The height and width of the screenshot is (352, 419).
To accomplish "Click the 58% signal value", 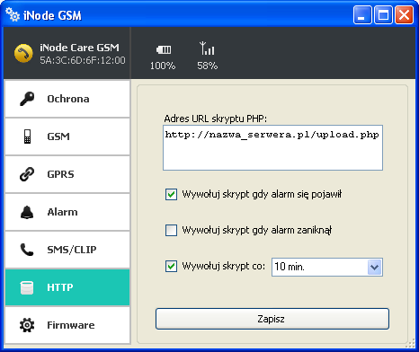I will pyautogui.click(x=207, y=66).
